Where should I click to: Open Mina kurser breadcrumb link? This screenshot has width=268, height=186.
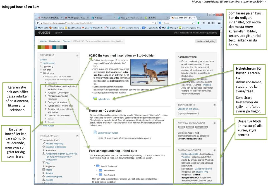(55, 41)
